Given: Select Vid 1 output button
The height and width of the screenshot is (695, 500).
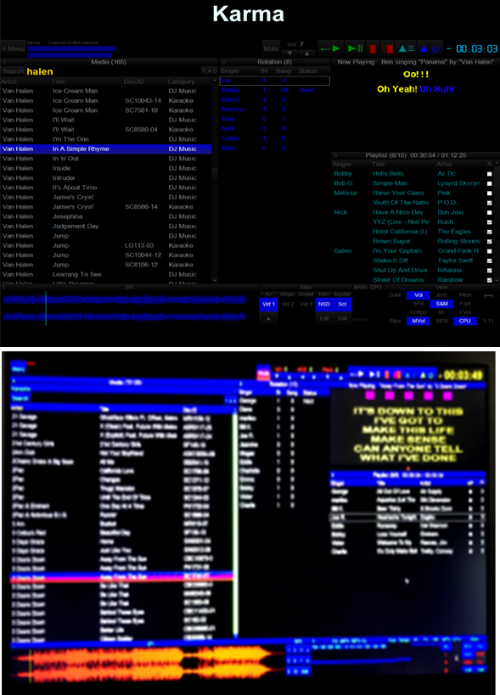Looking at the screenshot, I should click(268, 304).
